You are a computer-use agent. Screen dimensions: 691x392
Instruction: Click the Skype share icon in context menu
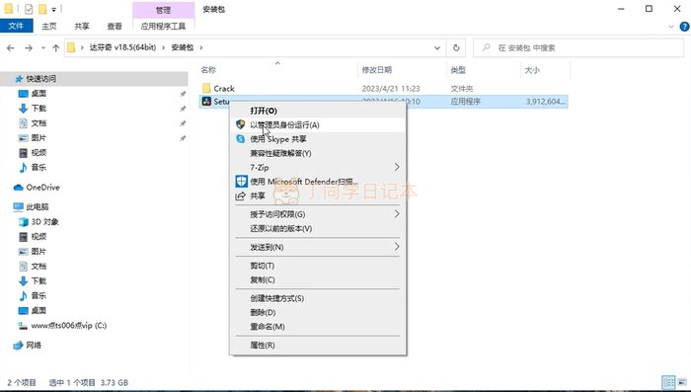click(x=240, y=139)
